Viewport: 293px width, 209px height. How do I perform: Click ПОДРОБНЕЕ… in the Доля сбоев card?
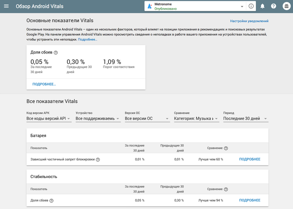(x=44, y=84)
